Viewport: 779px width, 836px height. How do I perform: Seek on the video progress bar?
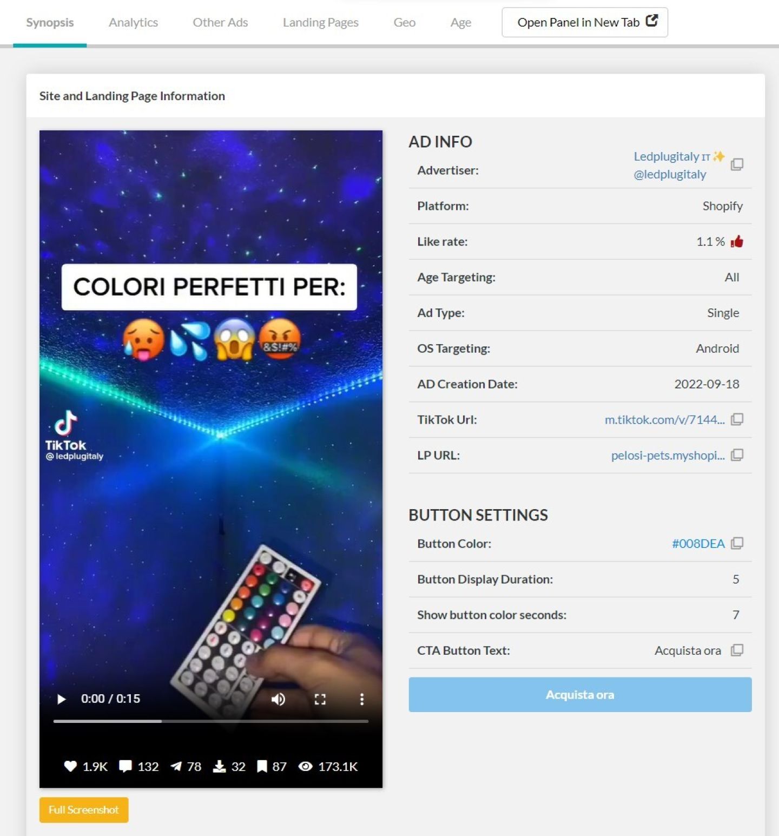(x=211, y=721)
